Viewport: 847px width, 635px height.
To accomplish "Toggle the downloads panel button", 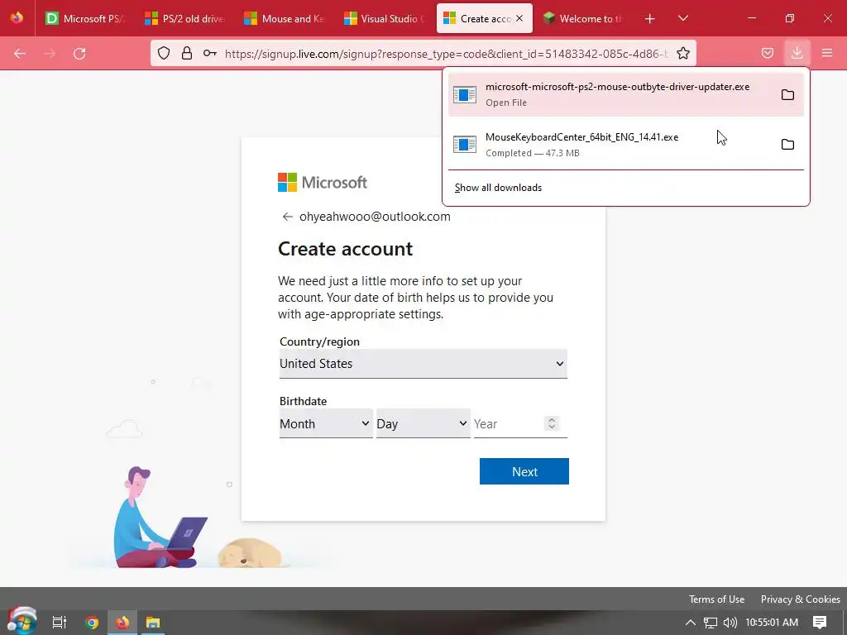I will pos(797,53).
